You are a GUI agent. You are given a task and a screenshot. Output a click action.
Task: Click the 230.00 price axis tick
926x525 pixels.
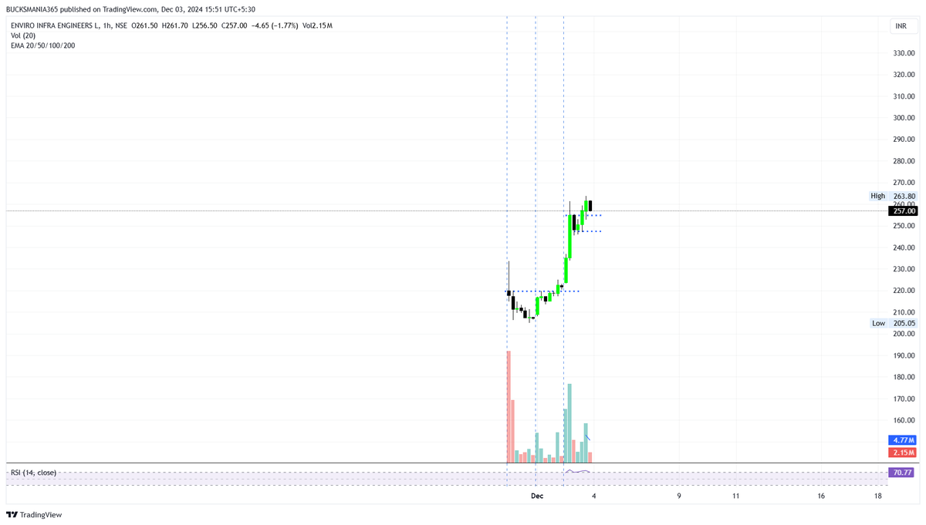[904, 269]
